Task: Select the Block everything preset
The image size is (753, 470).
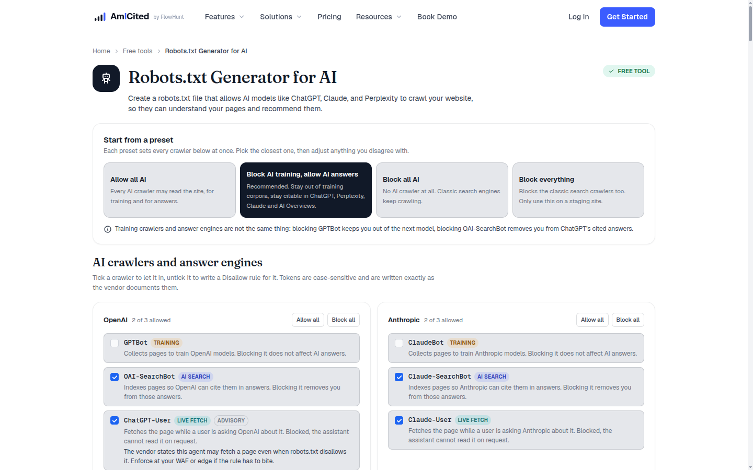Action: 578,190
